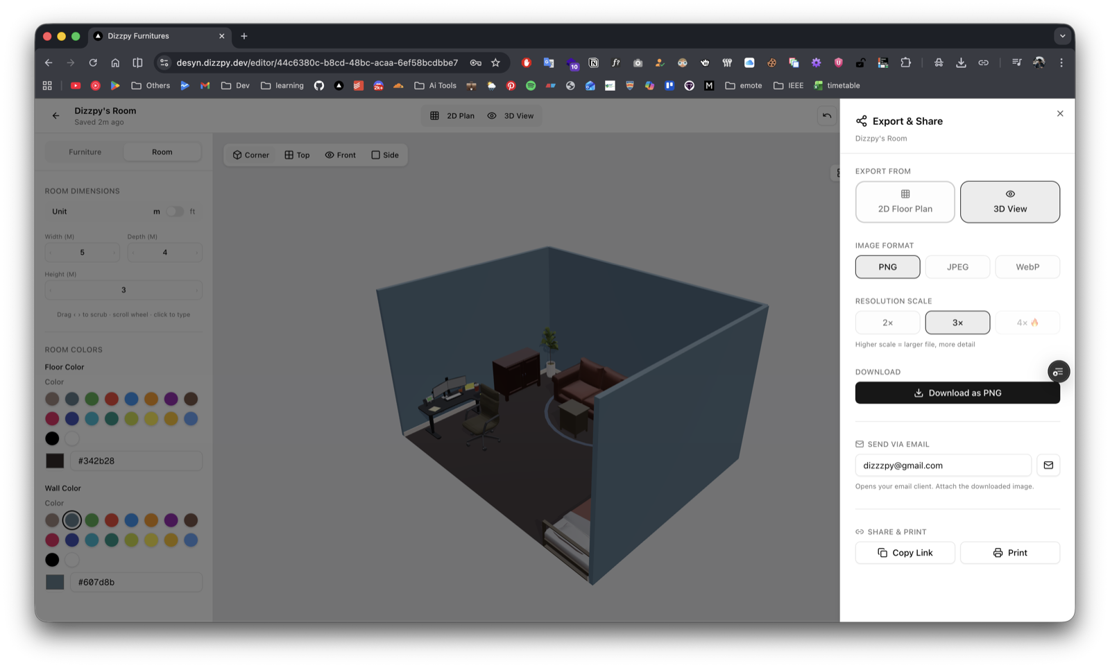This screenshot has width=1110, height=668.
Task: Click the Notion extension icon
Action: coord(594,62)
